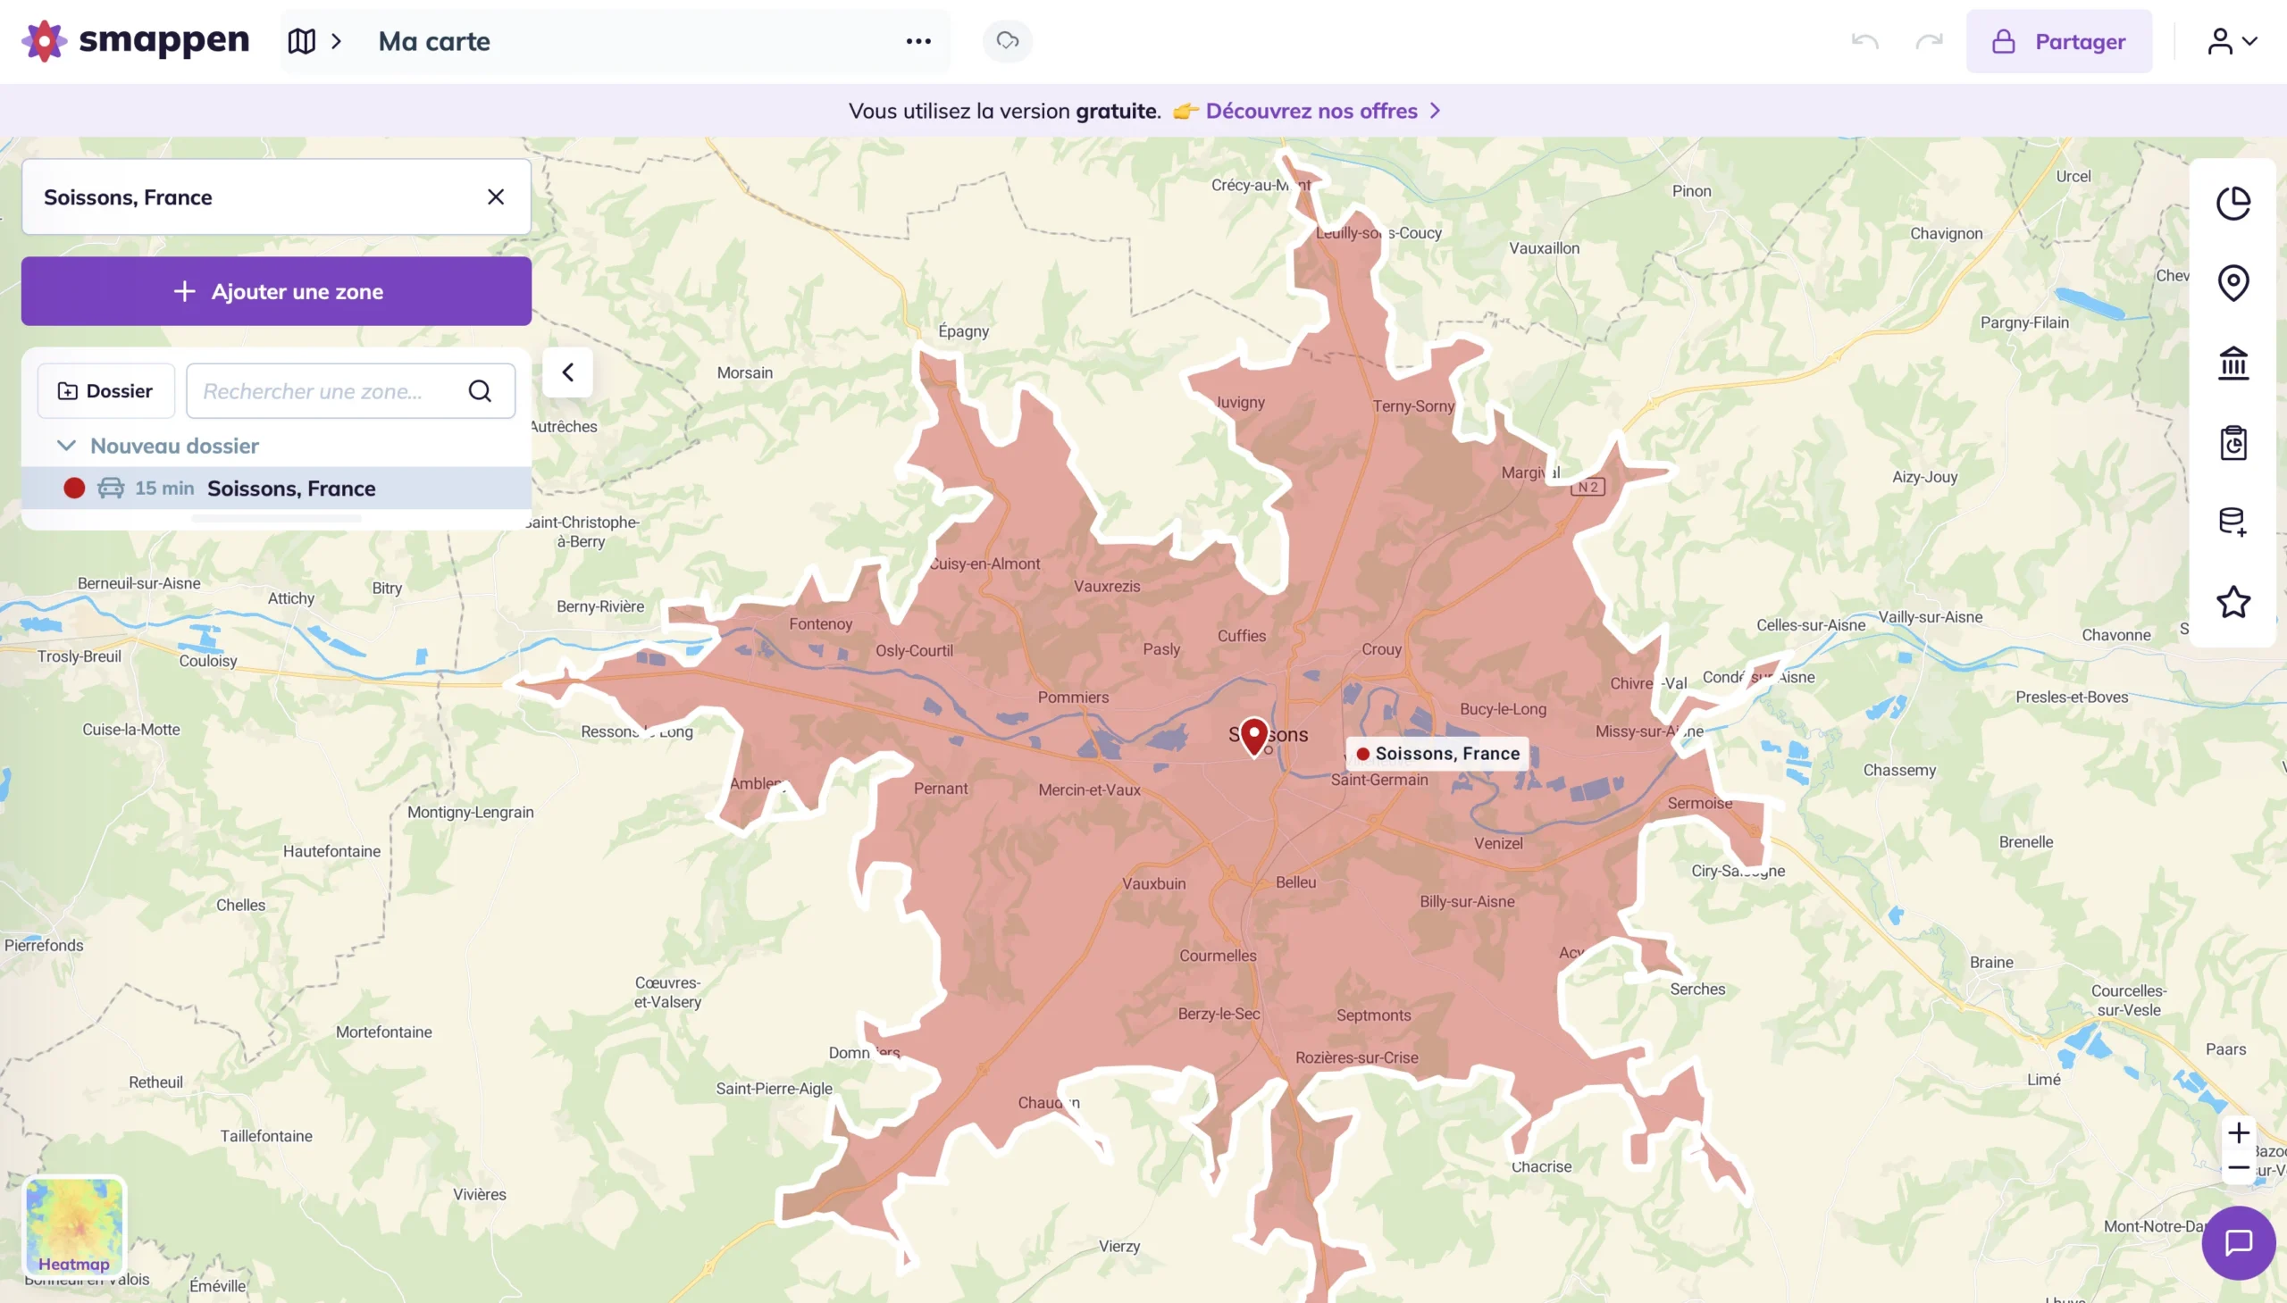
Task: Open the report clipboard tool
Action: pos(2234,442)
